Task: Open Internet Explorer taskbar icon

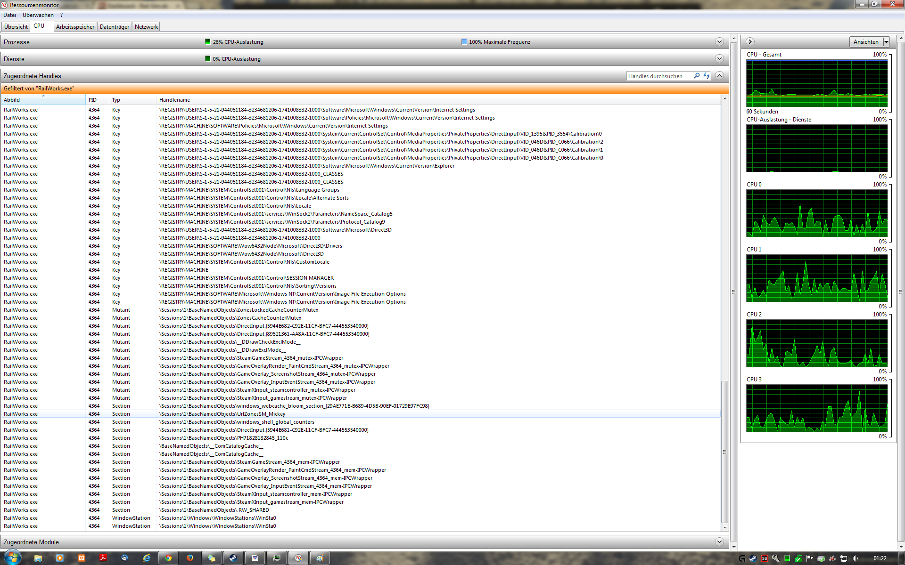Action: [147, 558]
